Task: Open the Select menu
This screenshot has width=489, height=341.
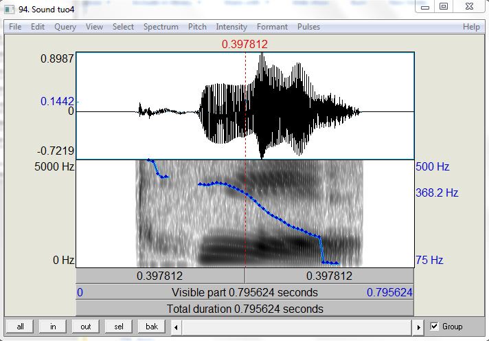Action: pyautogui.click(x=123, y=27)
